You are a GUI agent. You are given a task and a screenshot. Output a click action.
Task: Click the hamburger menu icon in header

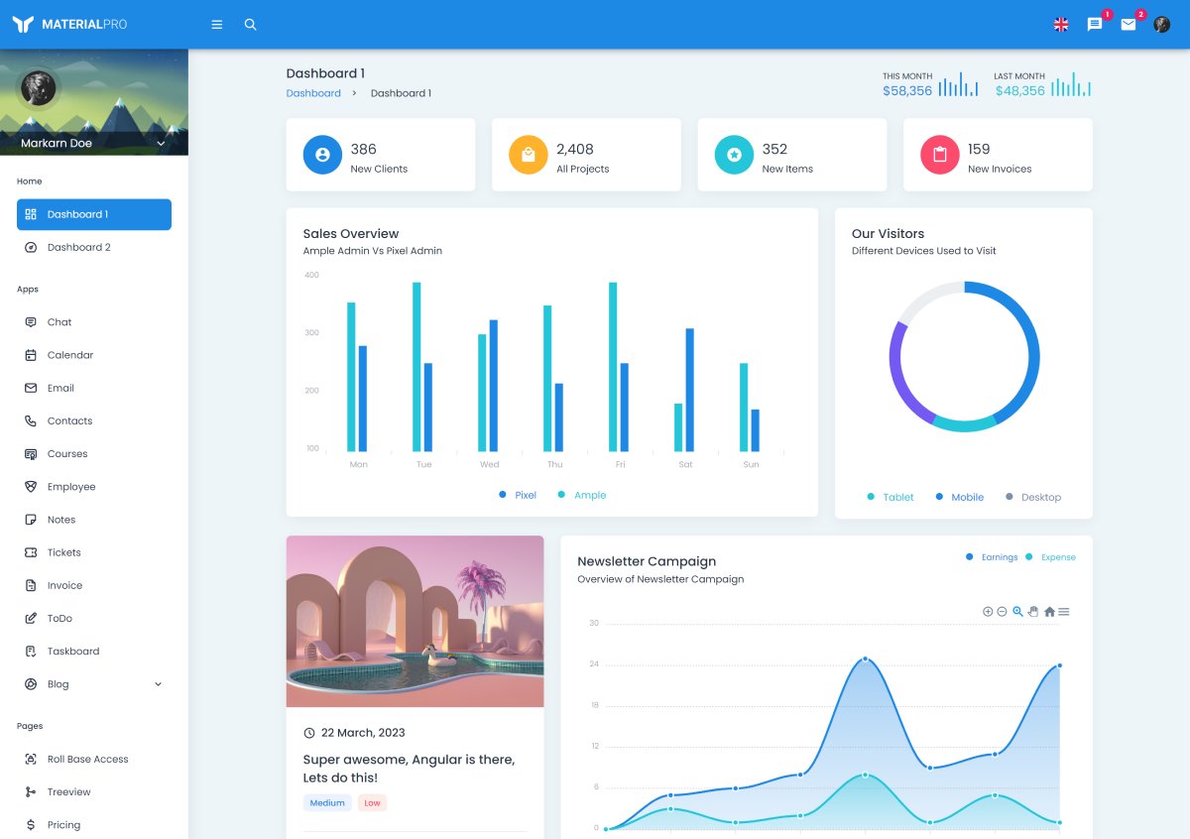(217, 25)
